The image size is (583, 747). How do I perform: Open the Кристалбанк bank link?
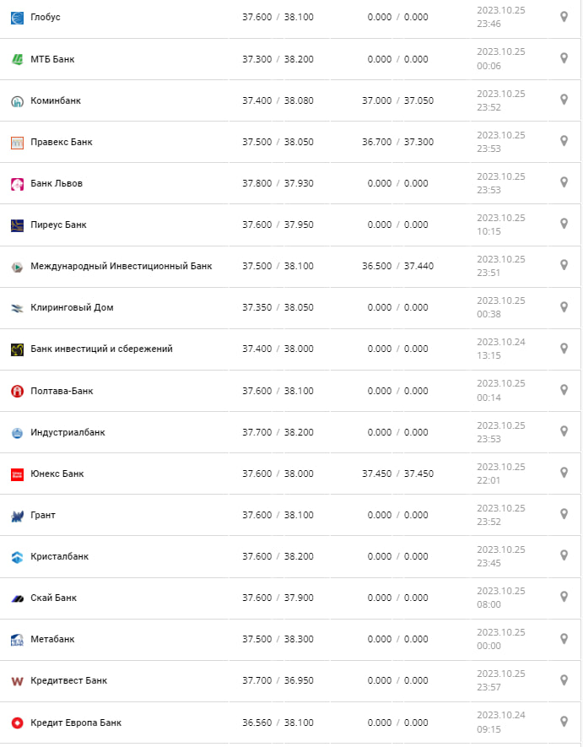(59, 557)
